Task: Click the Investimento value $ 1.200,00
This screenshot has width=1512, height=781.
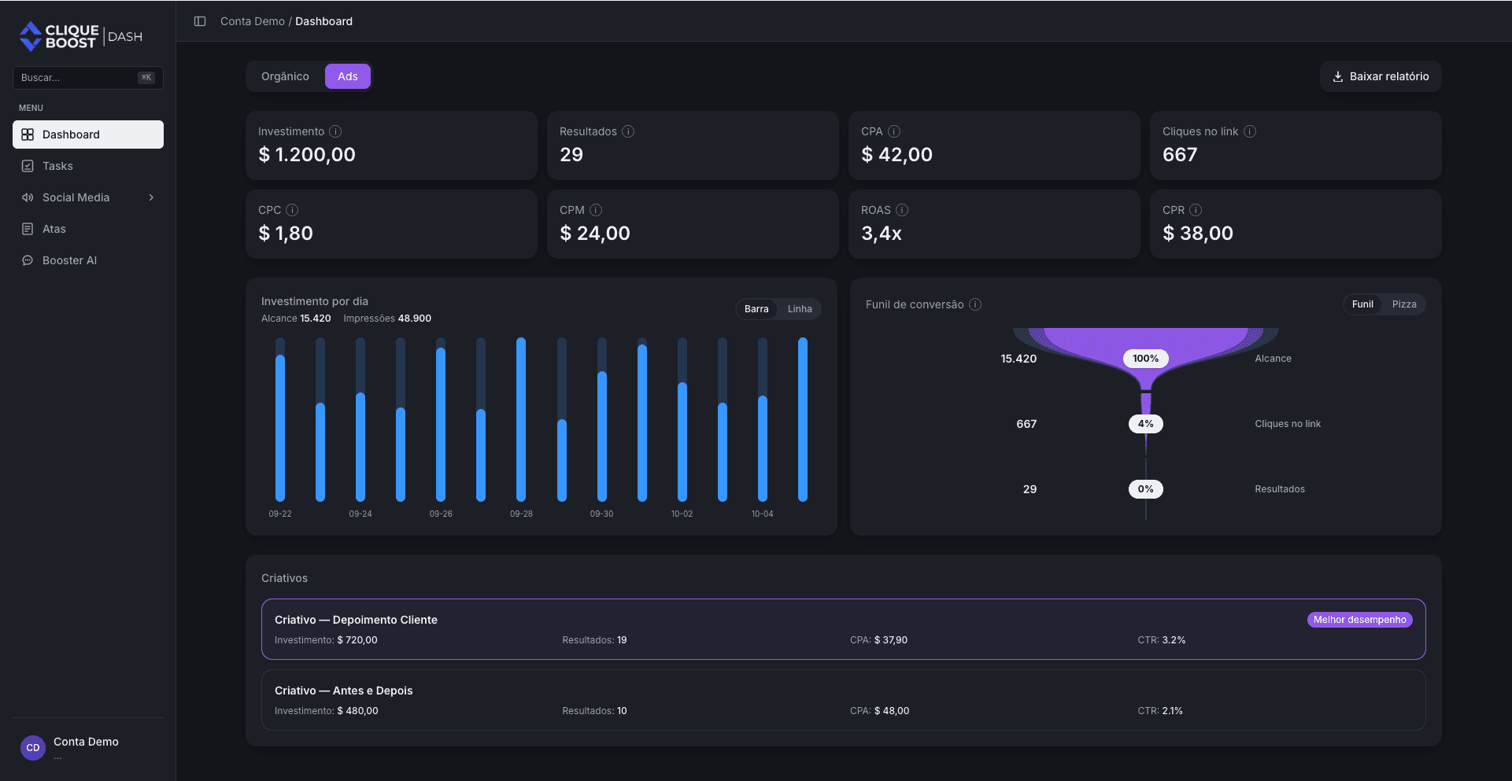Action: [307, 155]
